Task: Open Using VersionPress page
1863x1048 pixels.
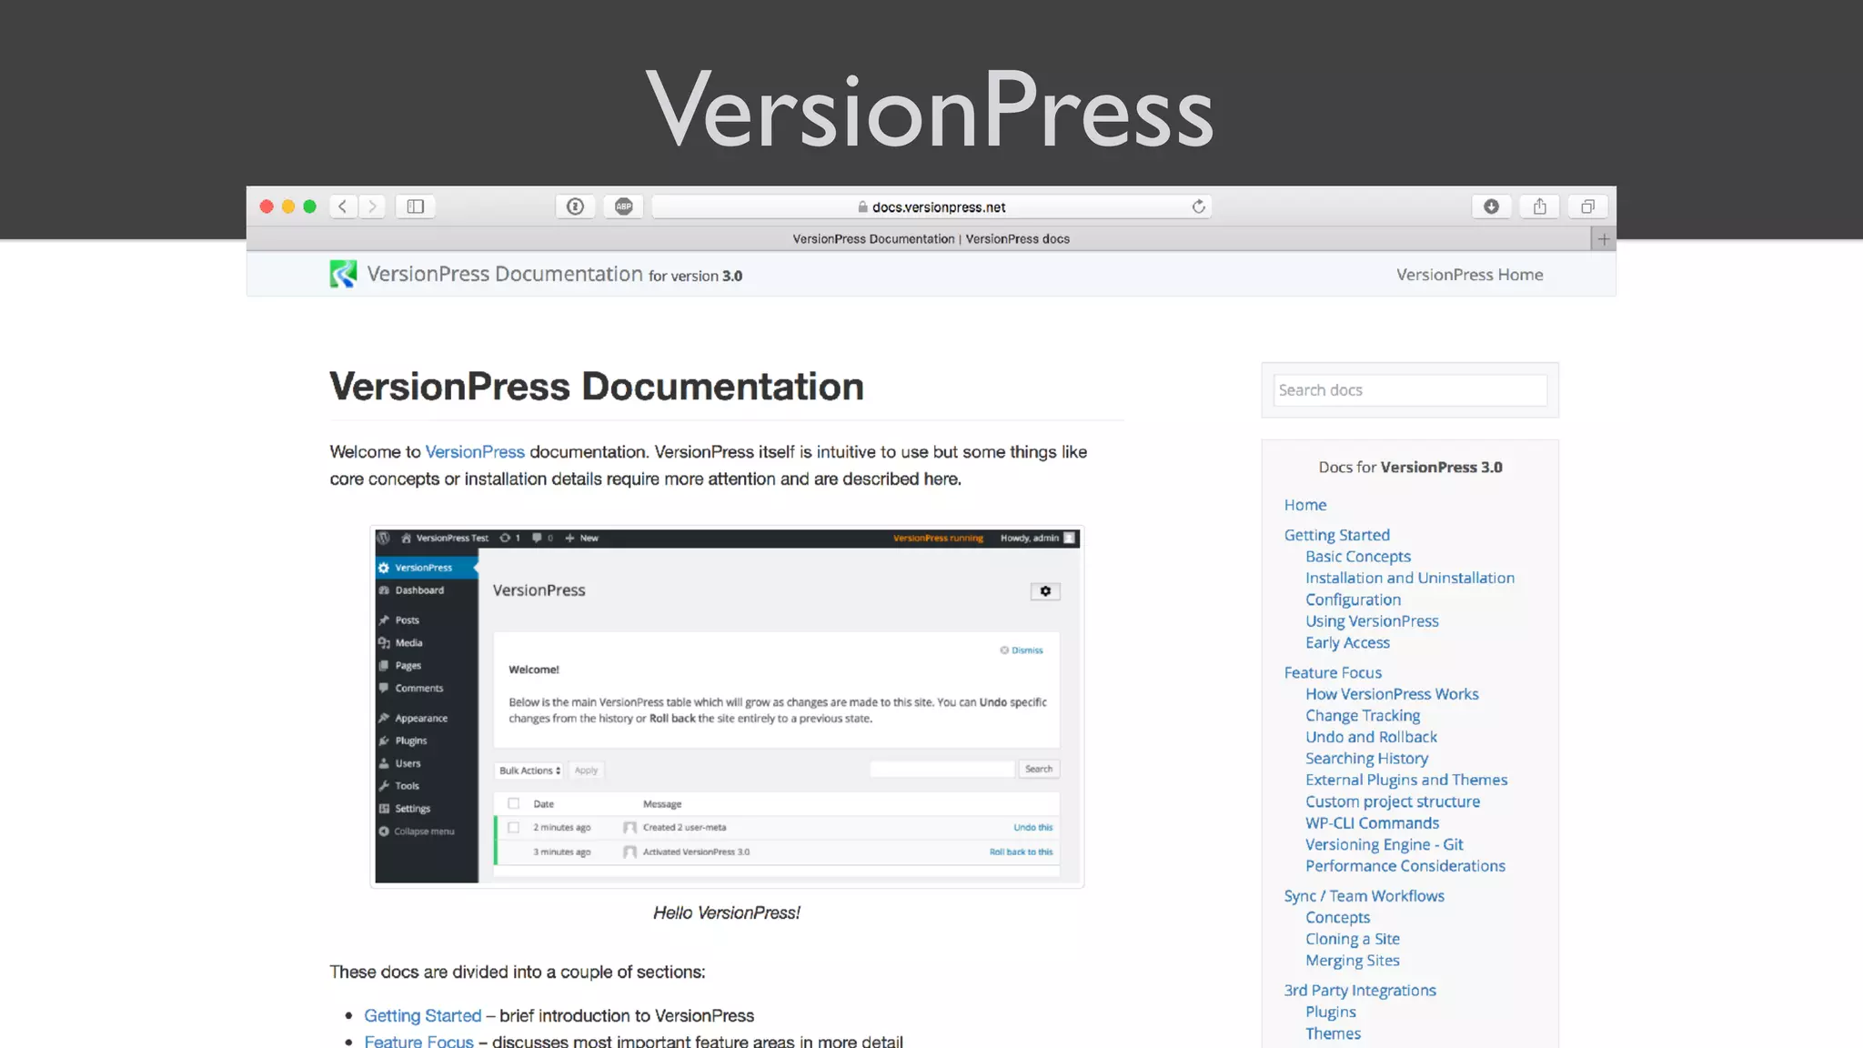Action: 1372,621
